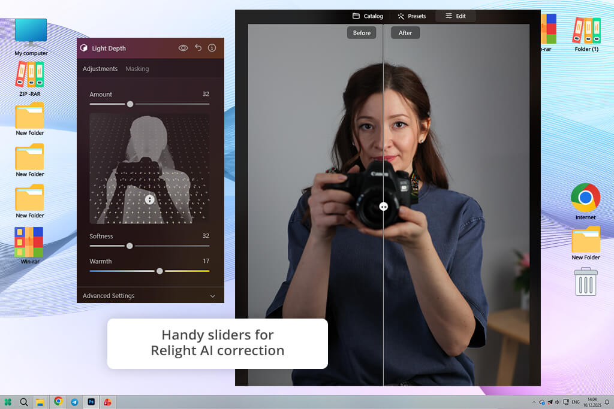Switch to the Adjustments tab
The image size is (614, 409).
click(x=100, y=69)
